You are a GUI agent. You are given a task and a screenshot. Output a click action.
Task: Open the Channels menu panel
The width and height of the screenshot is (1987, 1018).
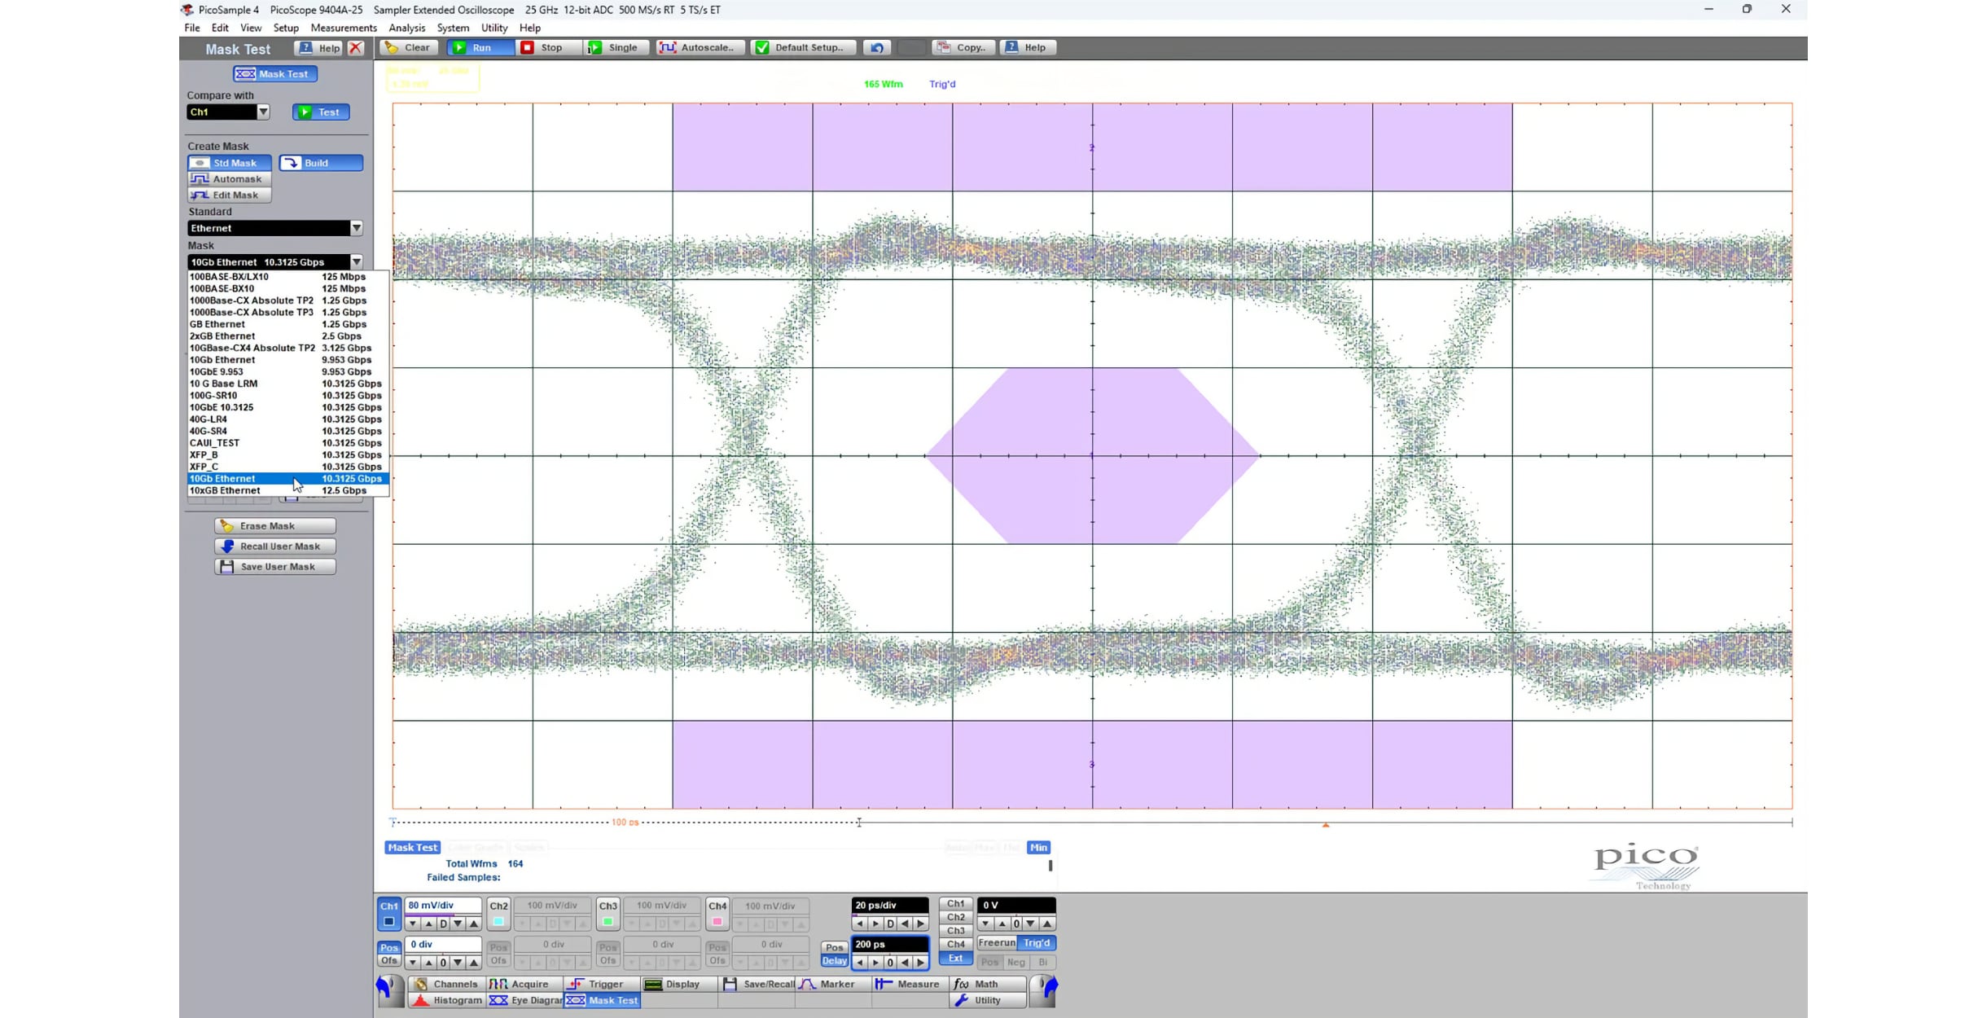click(x=446, y=985)
